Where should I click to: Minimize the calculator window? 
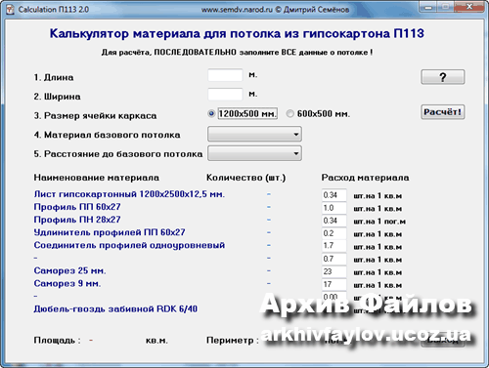tap(428, 7)
